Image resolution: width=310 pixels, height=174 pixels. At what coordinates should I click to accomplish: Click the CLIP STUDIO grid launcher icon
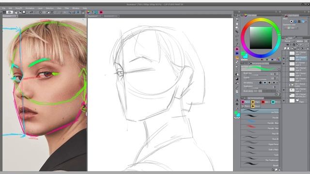[x=4, y=12]
